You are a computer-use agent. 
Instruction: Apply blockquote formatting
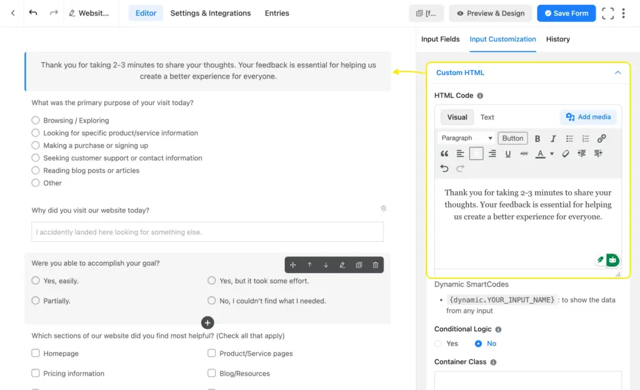445,153
